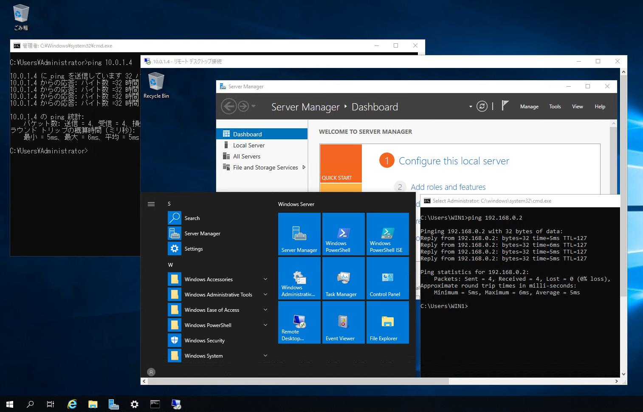Open the Server Manager notifications flag

[505, 106]
